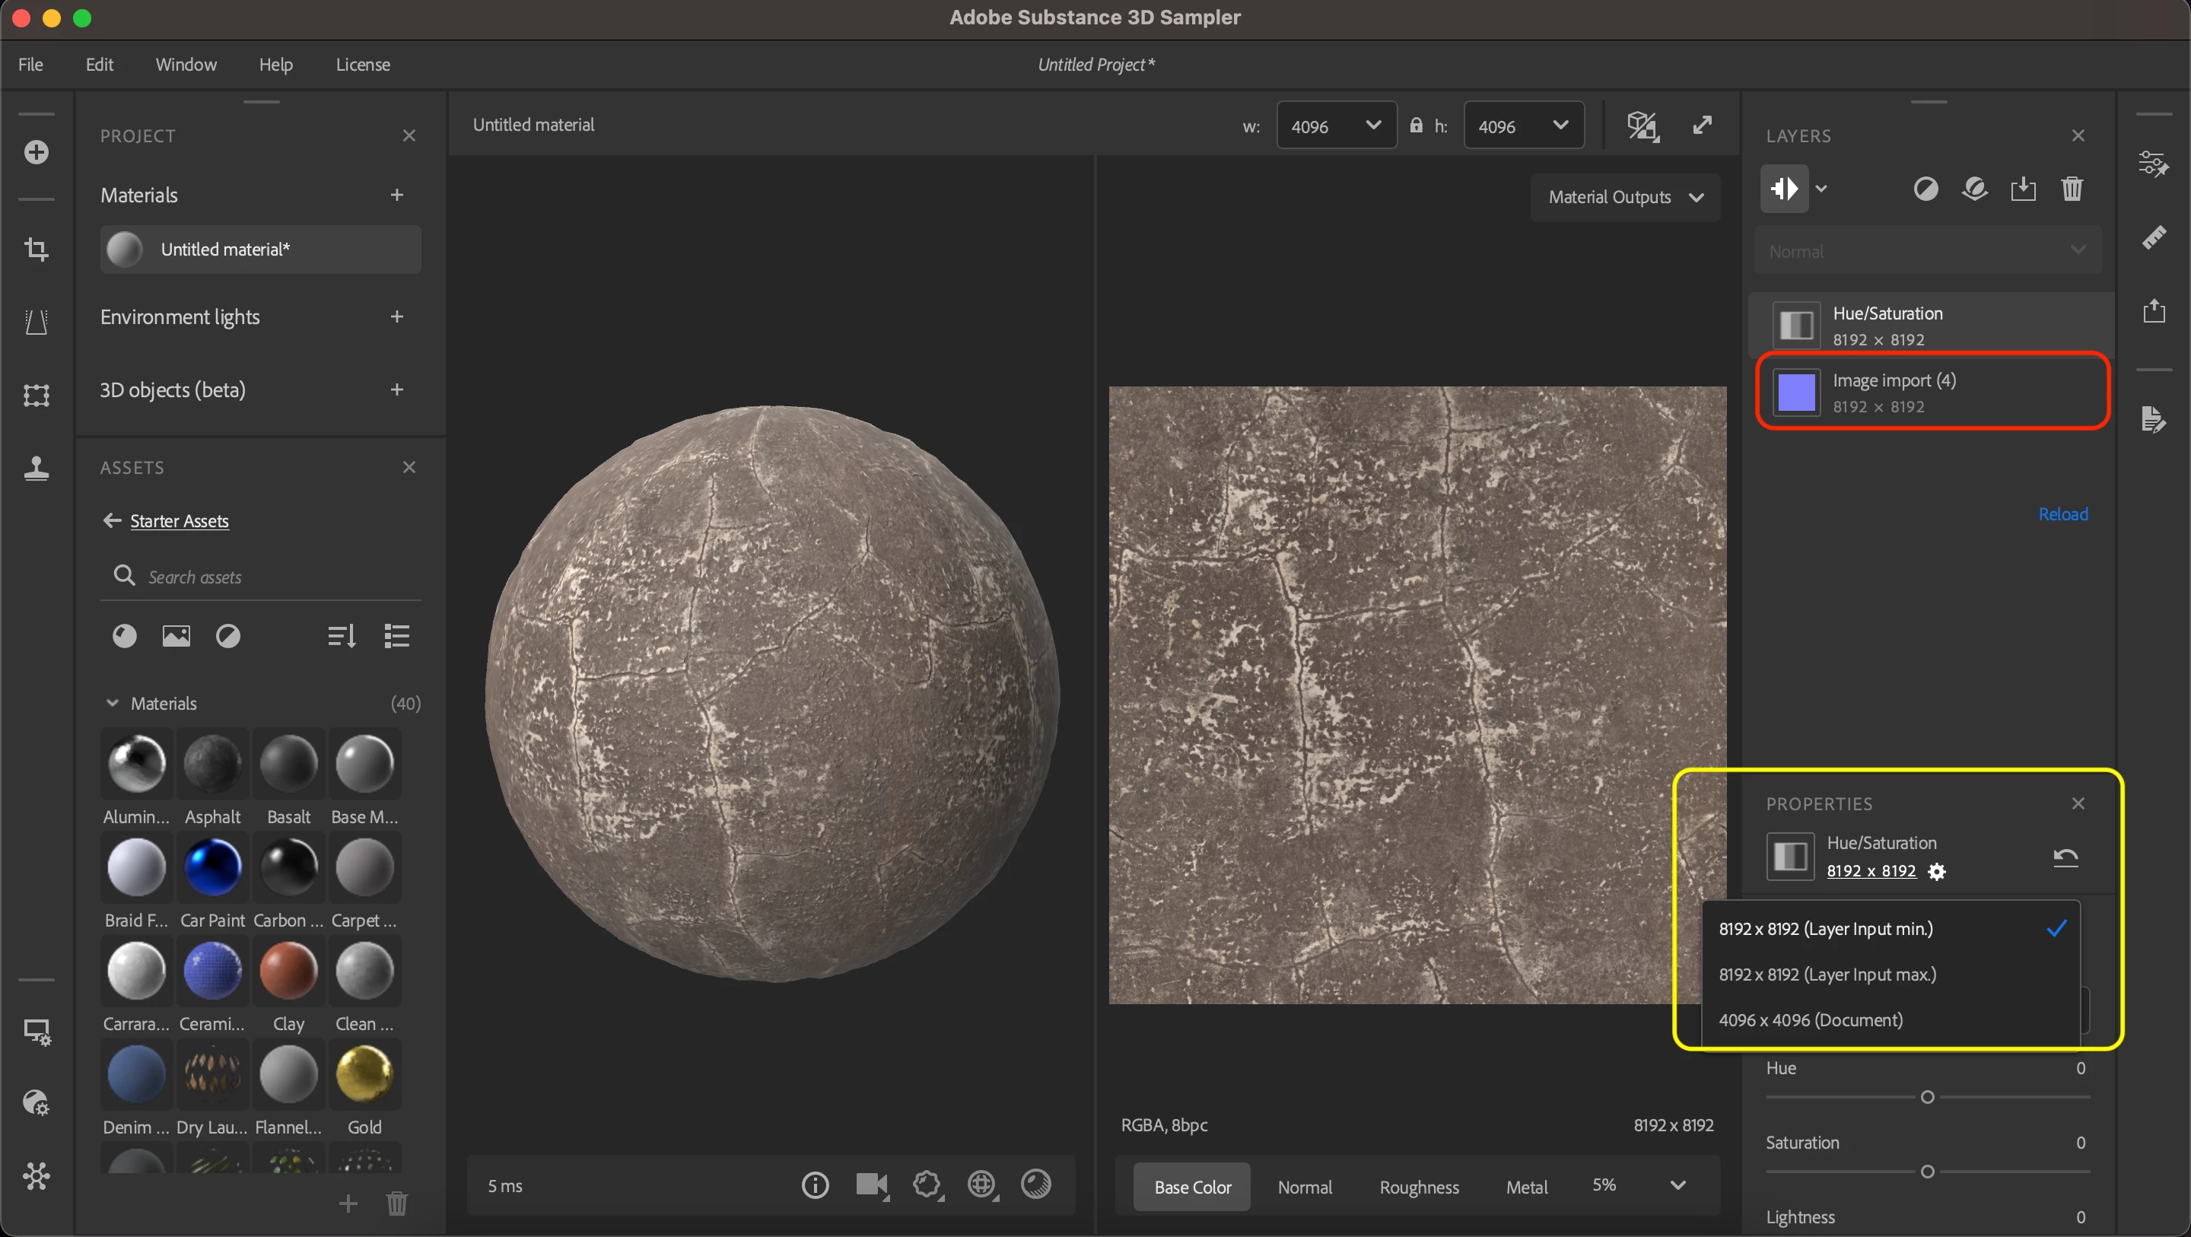Click the Hue slider handle
The image size is (2191, 1237).
click(x=1927, y=1096)
